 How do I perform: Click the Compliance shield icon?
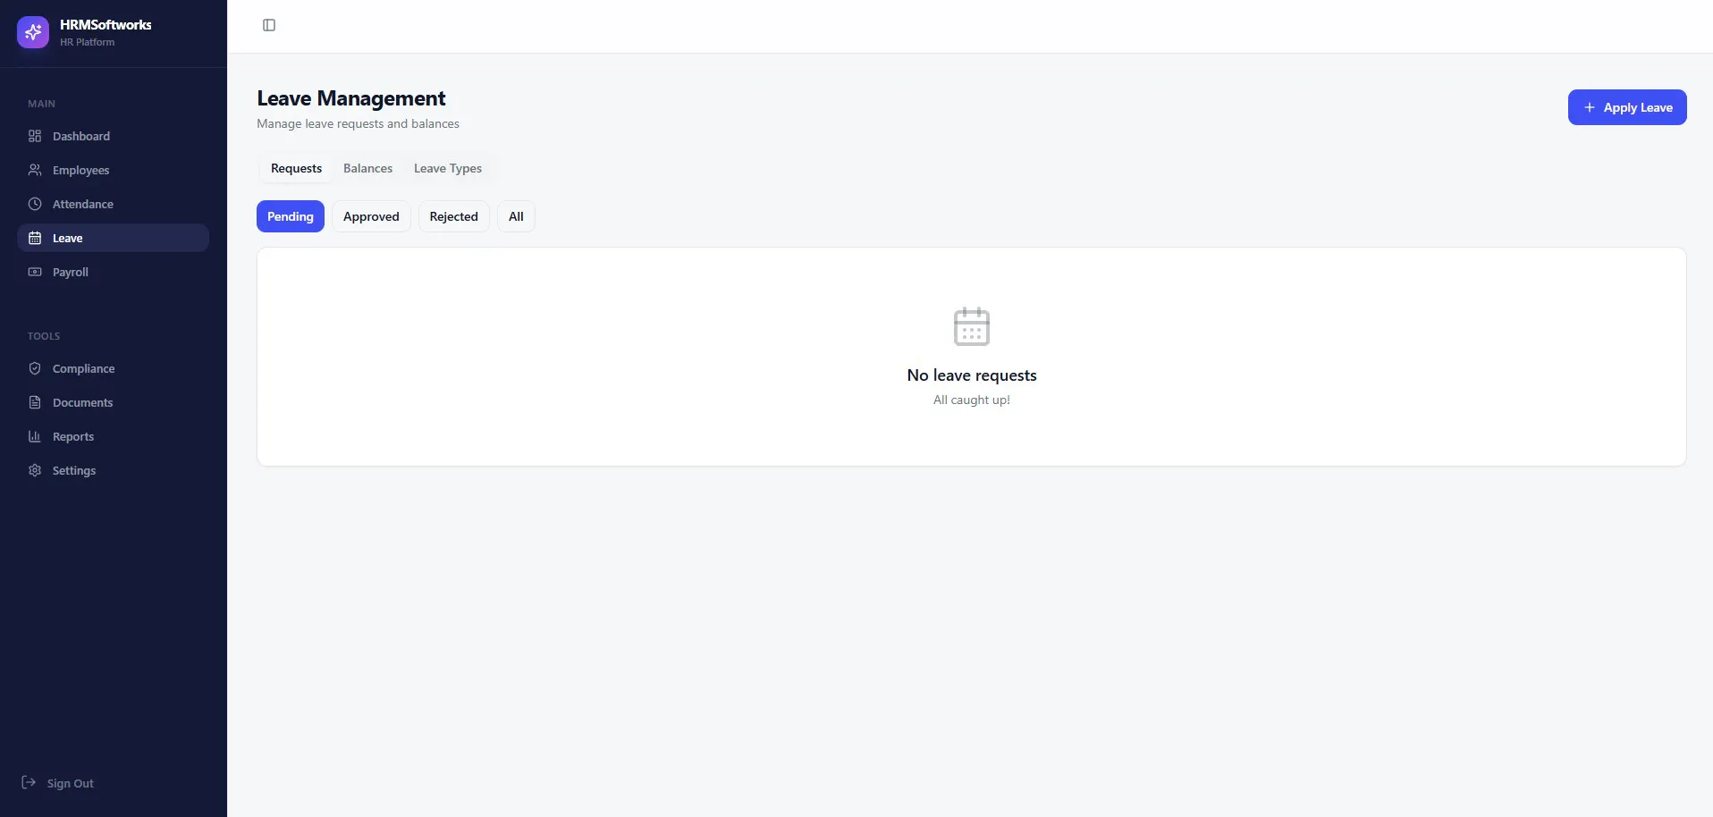click(35, 368)
